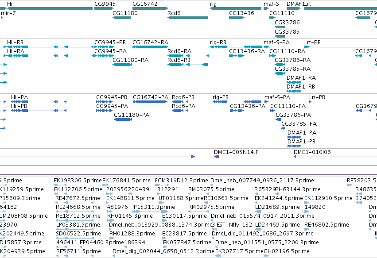Click the CG11110 gene label
Image resolution: width=377 pixels, height=258 pixels.
coord(282,13)
